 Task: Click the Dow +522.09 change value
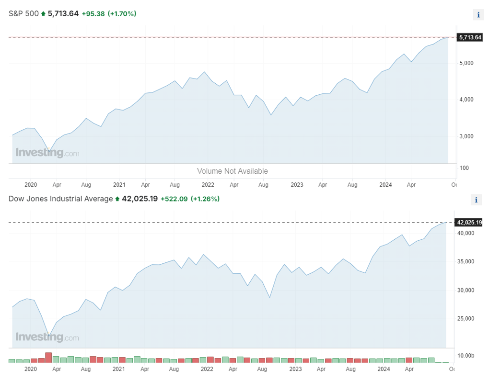[x=174, y=199]
